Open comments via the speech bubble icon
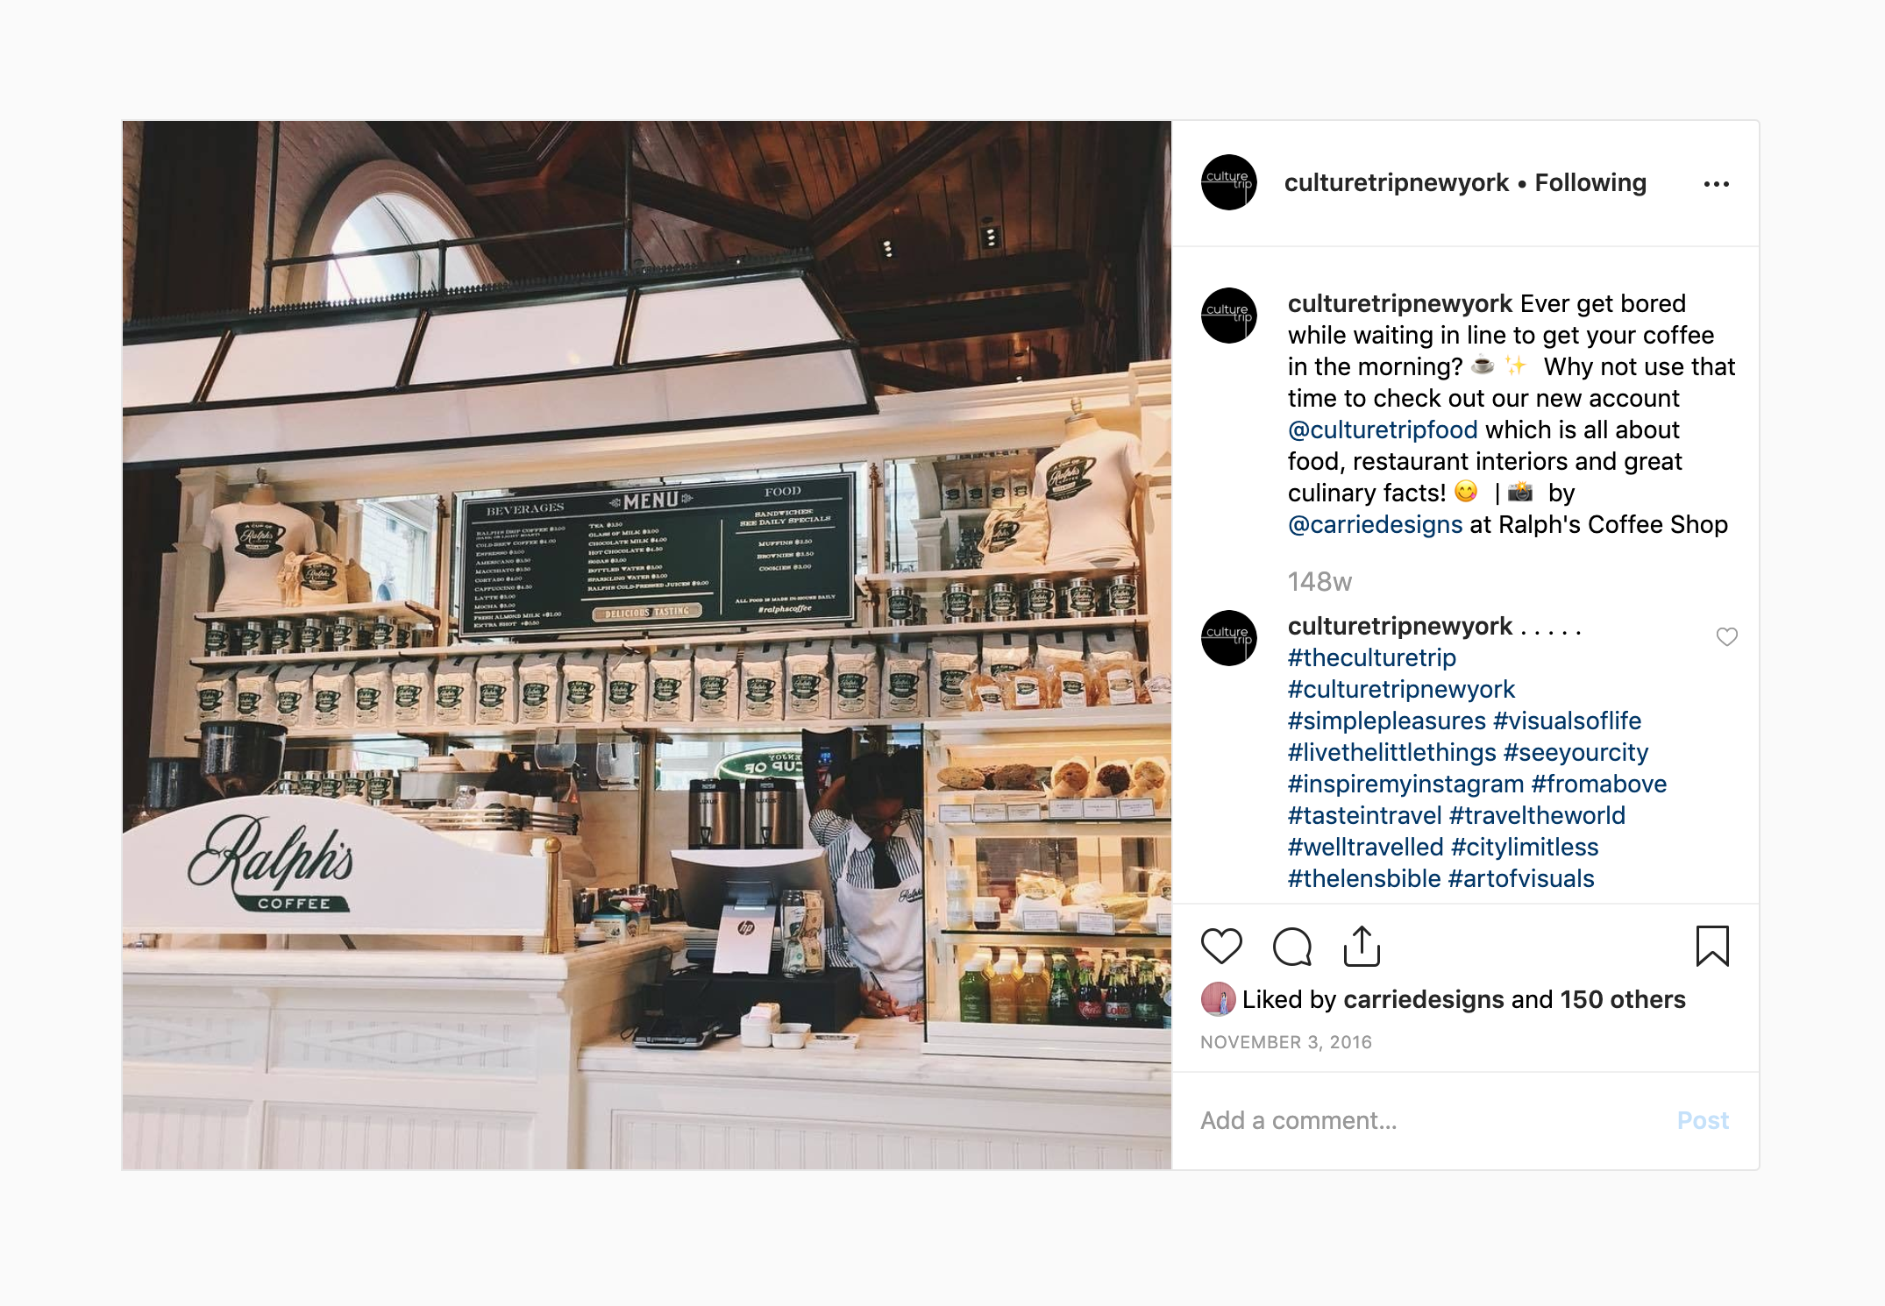The height and width of the screenshot is (1306, 1885). click(x=1291, y=947)
